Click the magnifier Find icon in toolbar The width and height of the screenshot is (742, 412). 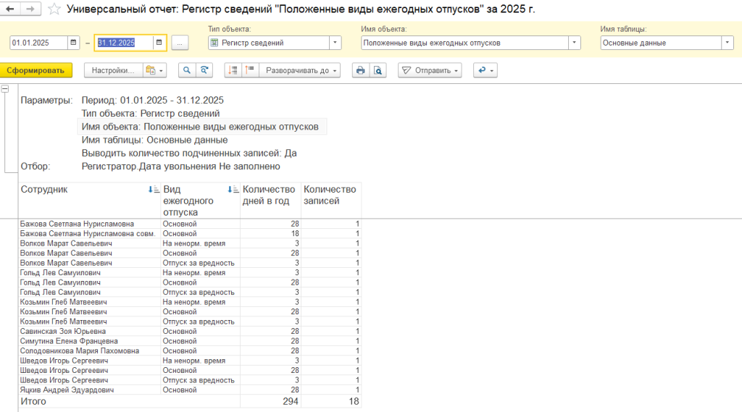(x=187, y=70)
